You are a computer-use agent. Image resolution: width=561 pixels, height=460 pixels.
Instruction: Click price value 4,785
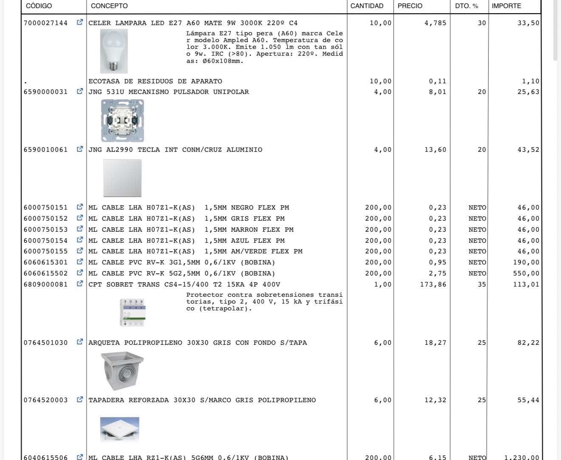pyautogui.click(x=435, y=23)
